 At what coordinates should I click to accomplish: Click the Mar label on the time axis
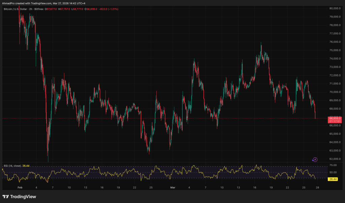coord(173,188)
